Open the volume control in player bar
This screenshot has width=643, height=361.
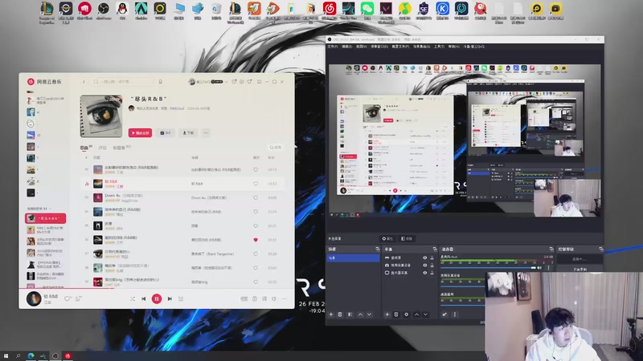[x=274, y=298]
